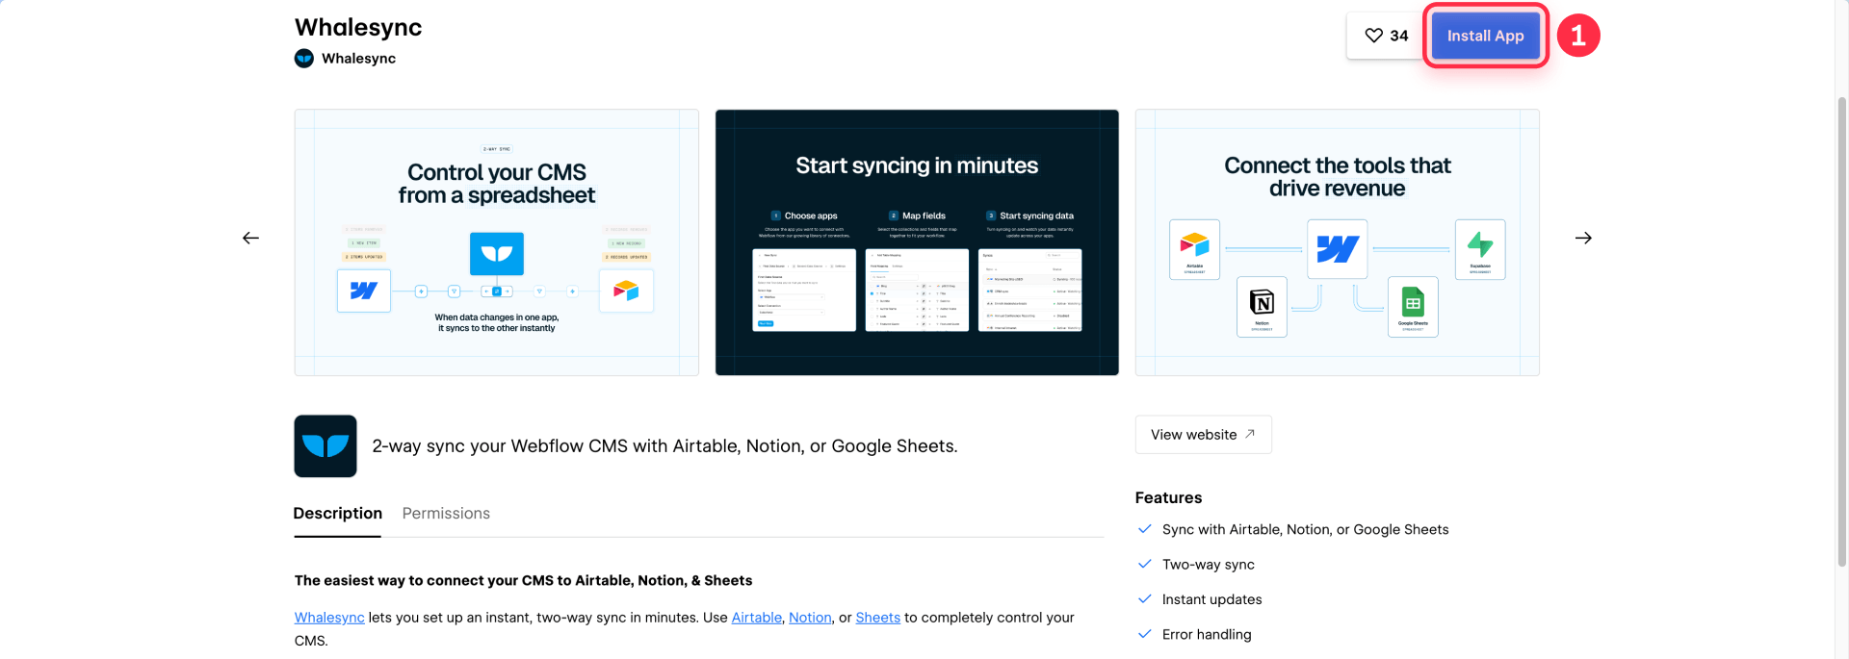Click the 'Choose apps' step in the second slide
Image resolution: width=1849 pixels, height=659 pixels.
click(804, 215)
